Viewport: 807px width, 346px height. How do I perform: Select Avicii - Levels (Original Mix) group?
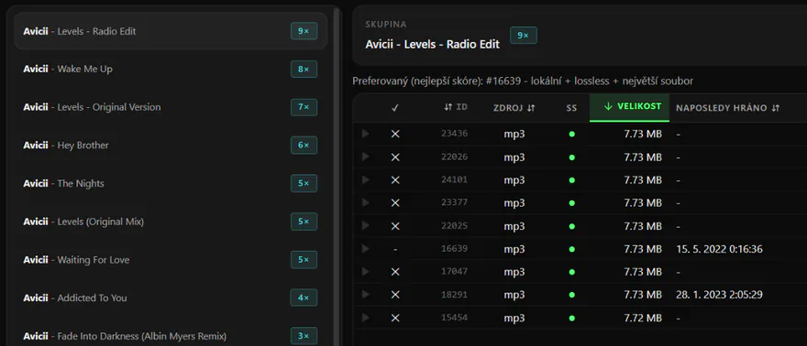(171, 222)
